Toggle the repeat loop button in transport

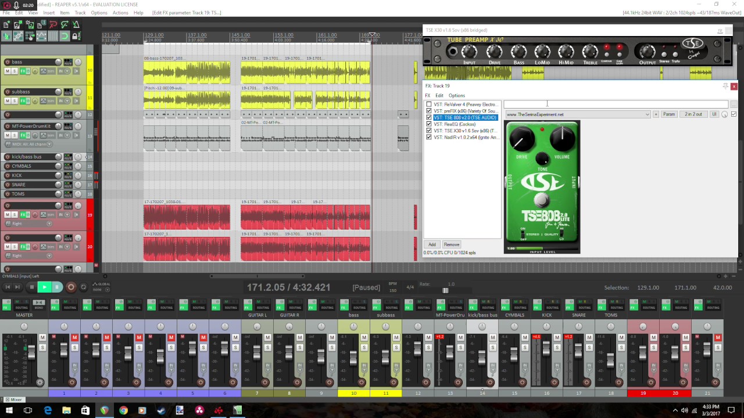(x=83, y=287)
